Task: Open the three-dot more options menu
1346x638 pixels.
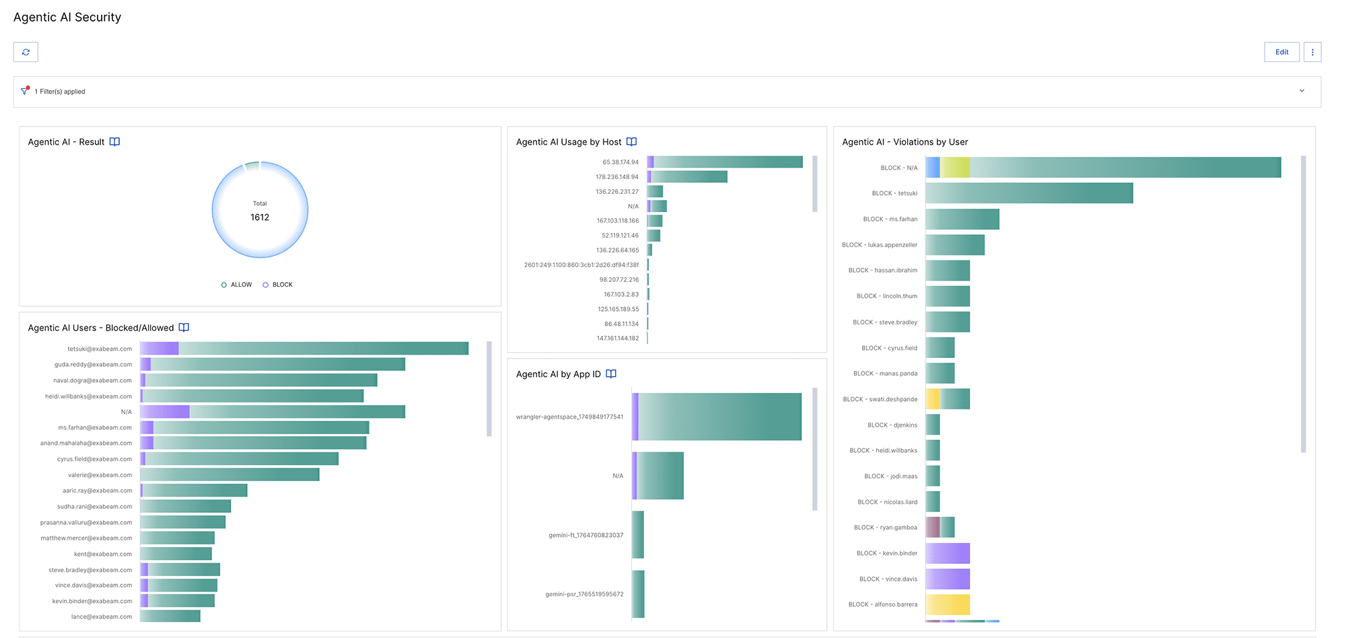Action: (x=1312, y=52)
